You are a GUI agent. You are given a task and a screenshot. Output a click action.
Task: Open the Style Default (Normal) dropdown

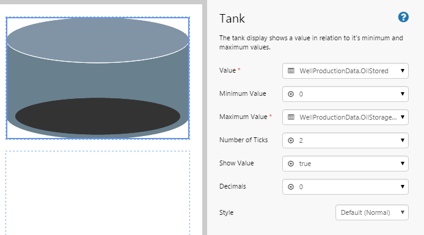pos(372,212)
